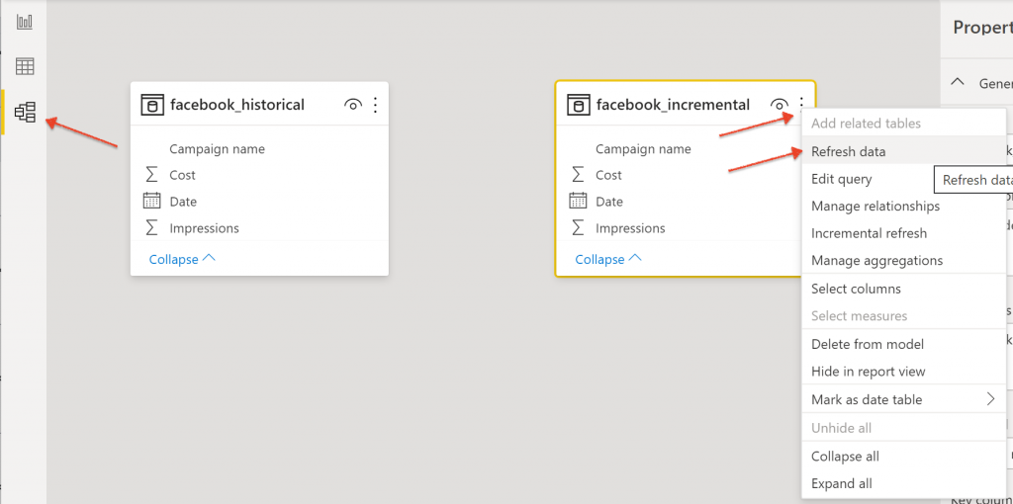Collapse the facebook_historical table card

182,259
